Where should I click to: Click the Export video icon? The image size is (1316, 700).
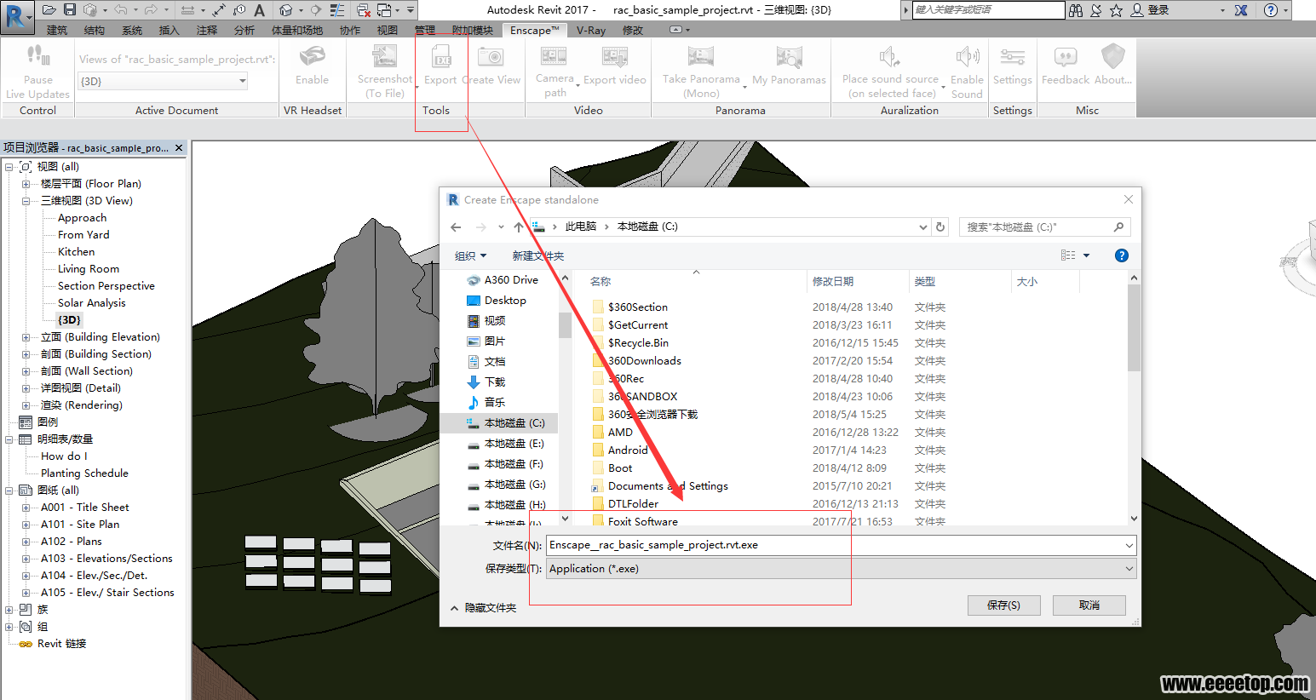pos(615,57)
